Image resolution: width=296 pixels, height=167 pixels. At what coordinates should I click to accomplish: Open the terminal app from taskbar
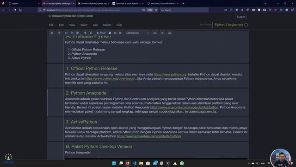168,163
